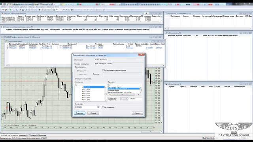The height and width of the screenshot is (142, 253).
Task: Click the Таблица заявок #2 window icon
Action: click(166, 33)
